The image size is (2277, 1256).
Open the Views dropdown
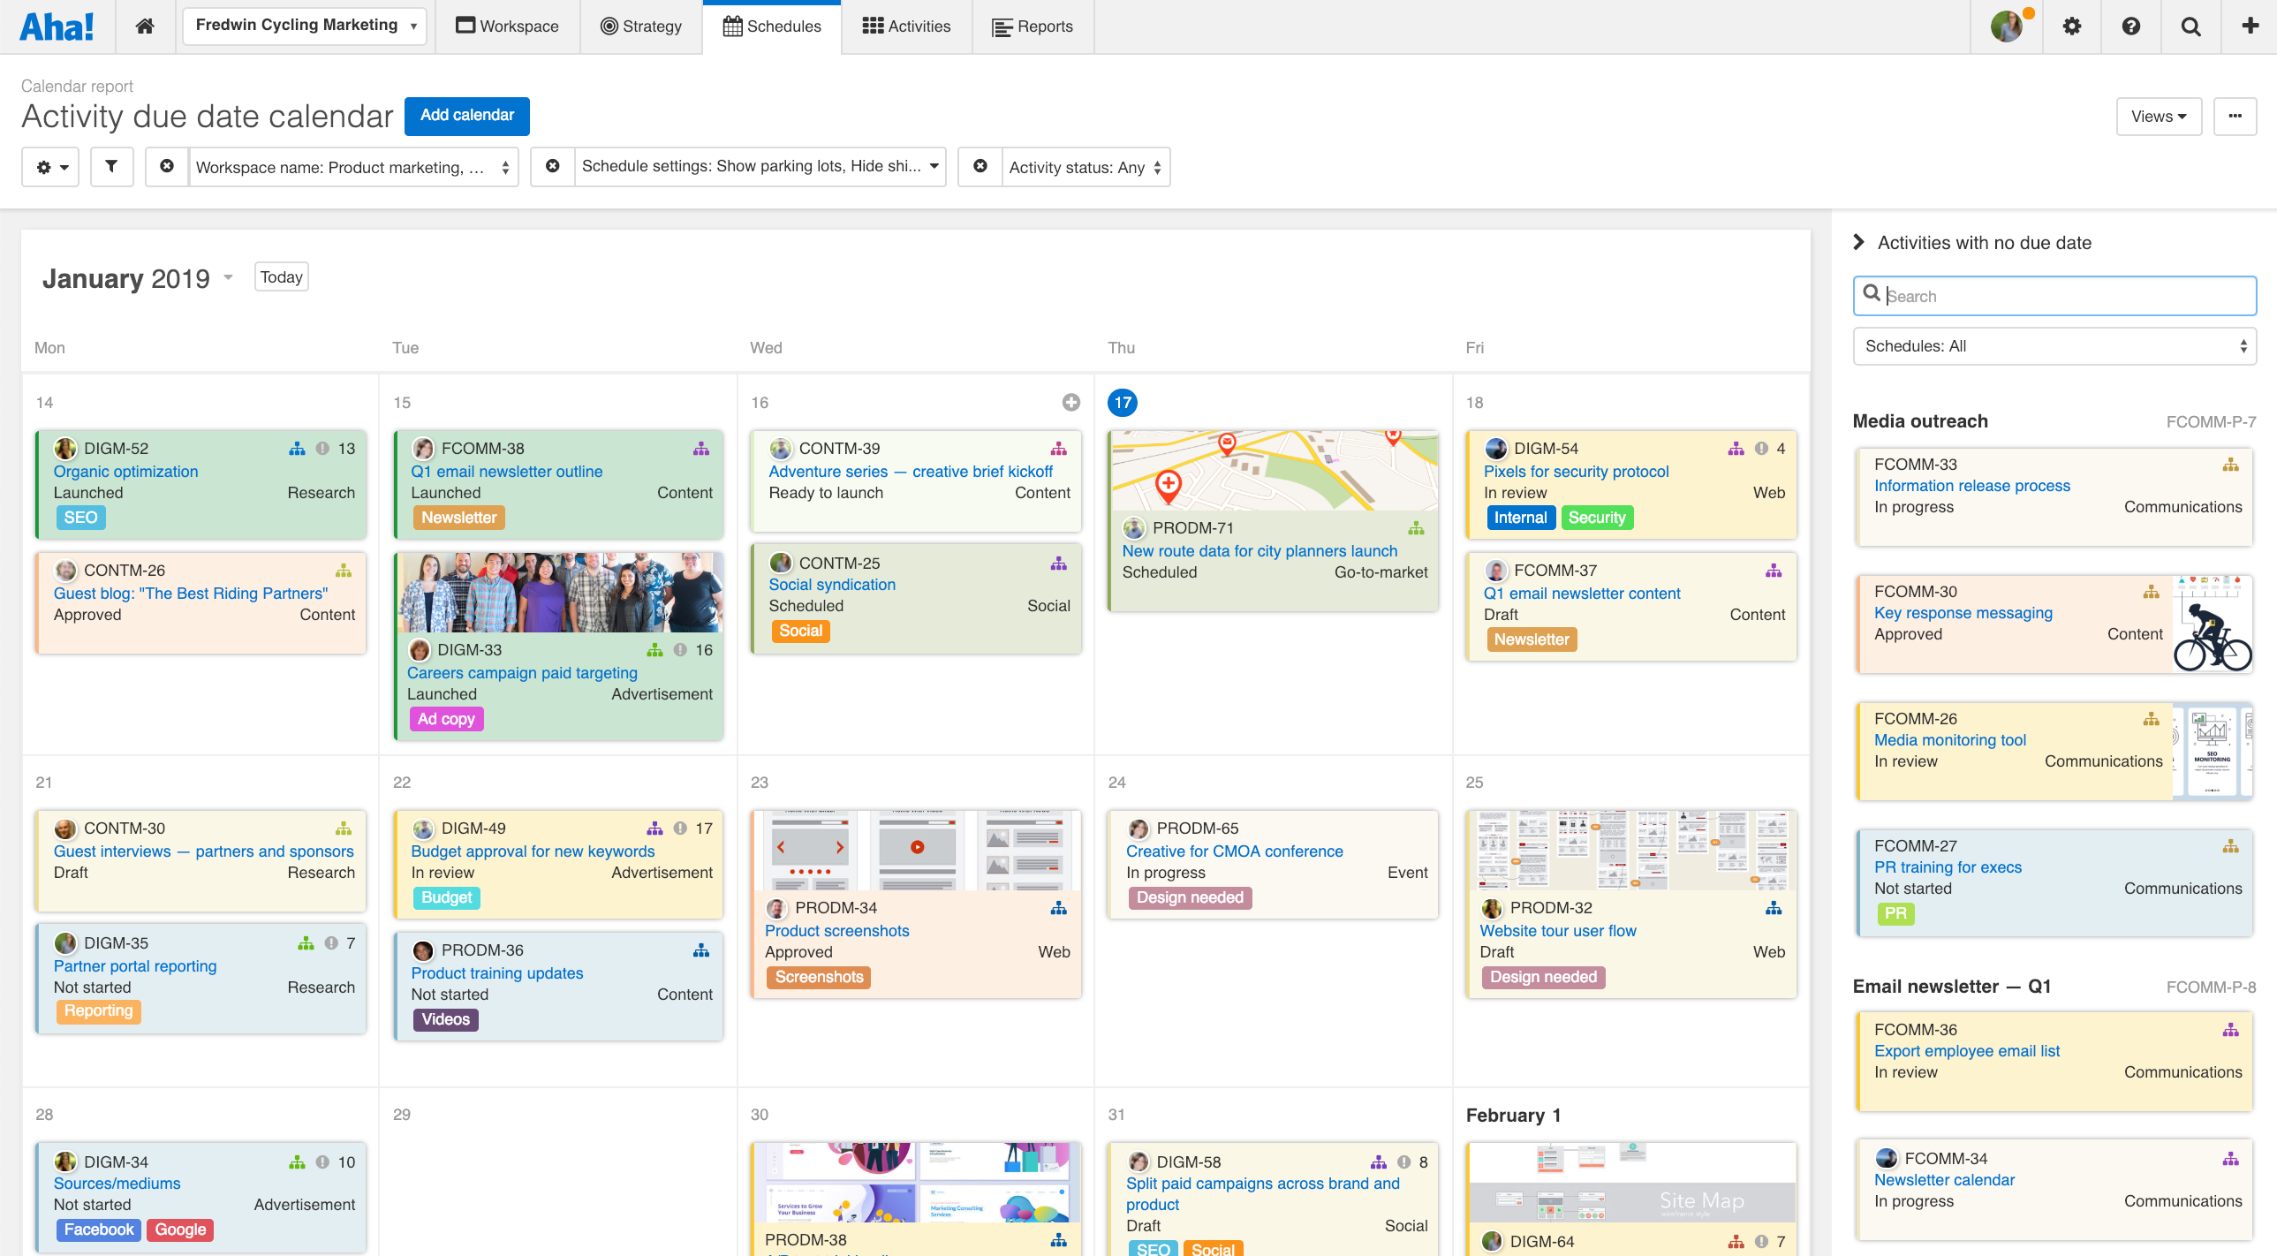pos(2159,116)
